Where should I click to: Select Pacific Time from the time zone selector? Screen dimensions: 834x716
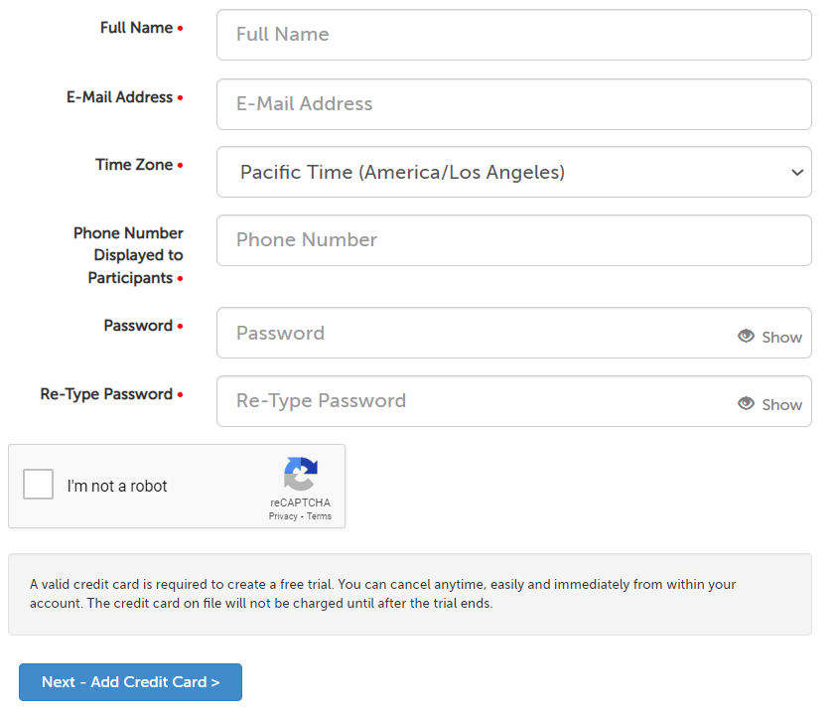tap(513, 172)
